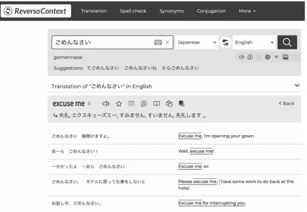Click the excuse me translation heading
307x212 pixels.
pyautogui.click(x=69, y=104)
